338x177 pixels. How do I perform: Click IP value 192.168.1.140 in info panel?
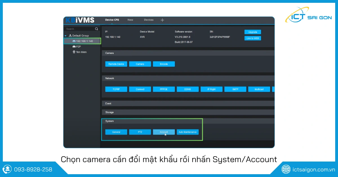113,37
